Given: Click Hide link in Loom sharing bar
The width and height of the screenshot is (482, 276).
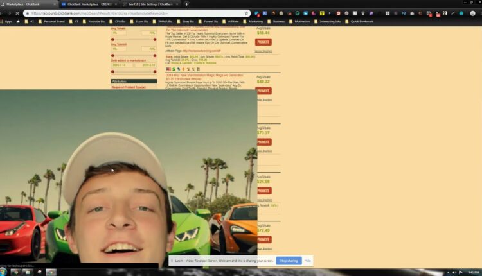Looking at the screenshot, I should (x=308, y=261).
